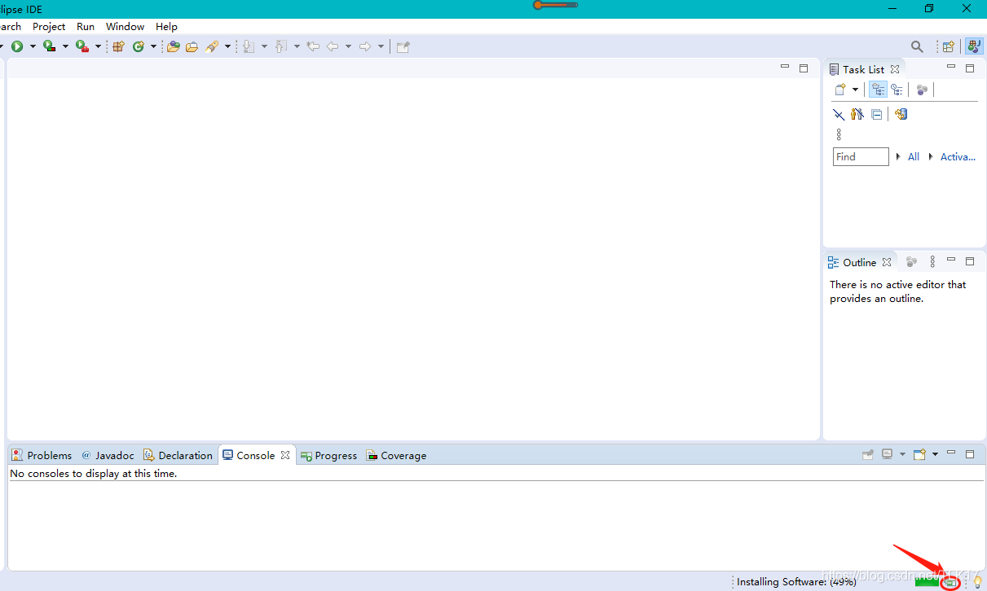The width and height of the screenshot is (987, 591).
Task: Click the Last Edit Location icon
Action: (313, 46)
